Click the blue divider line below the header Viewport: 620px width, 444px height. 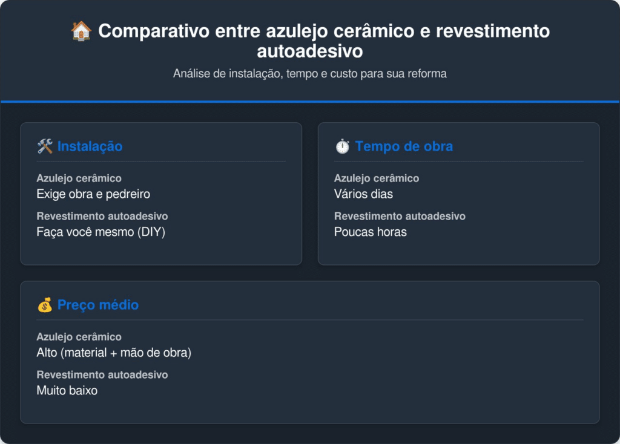[x=310, y=101]
